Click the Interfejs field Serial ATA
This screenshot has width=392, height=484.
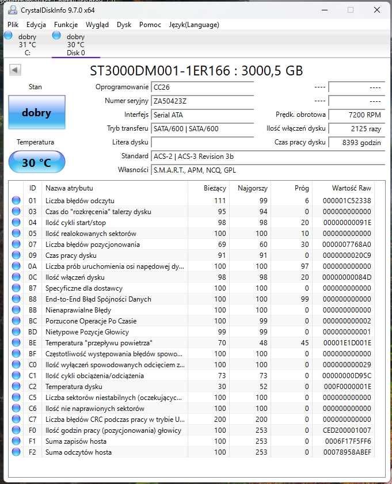(203, 115)
